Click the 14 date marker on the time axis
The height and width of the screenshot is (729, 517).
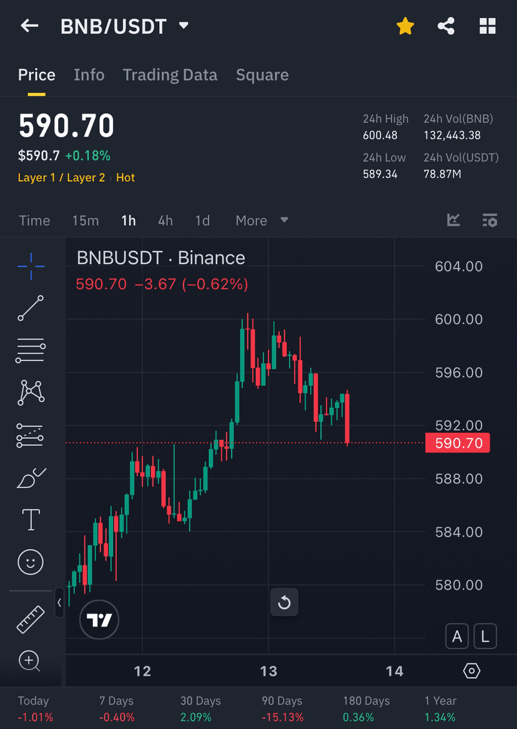tap(395, 671)
